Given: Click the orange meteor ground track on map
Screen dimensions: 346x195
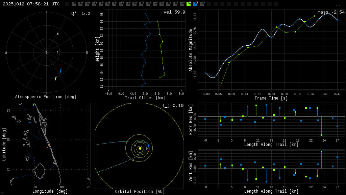Looking at the screenshot, I should click(48, 147).
